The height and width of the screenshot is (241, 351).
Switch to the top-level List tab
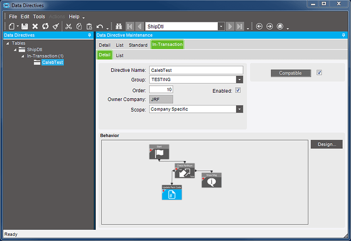[x=120, y=45]
